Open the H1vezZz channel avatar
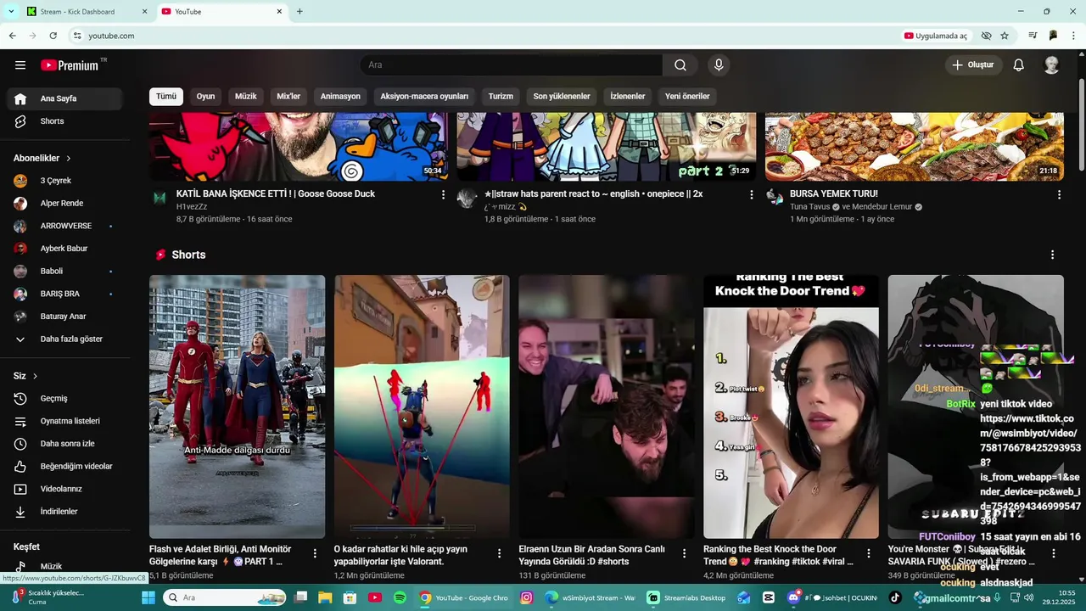 click(160, 198)
